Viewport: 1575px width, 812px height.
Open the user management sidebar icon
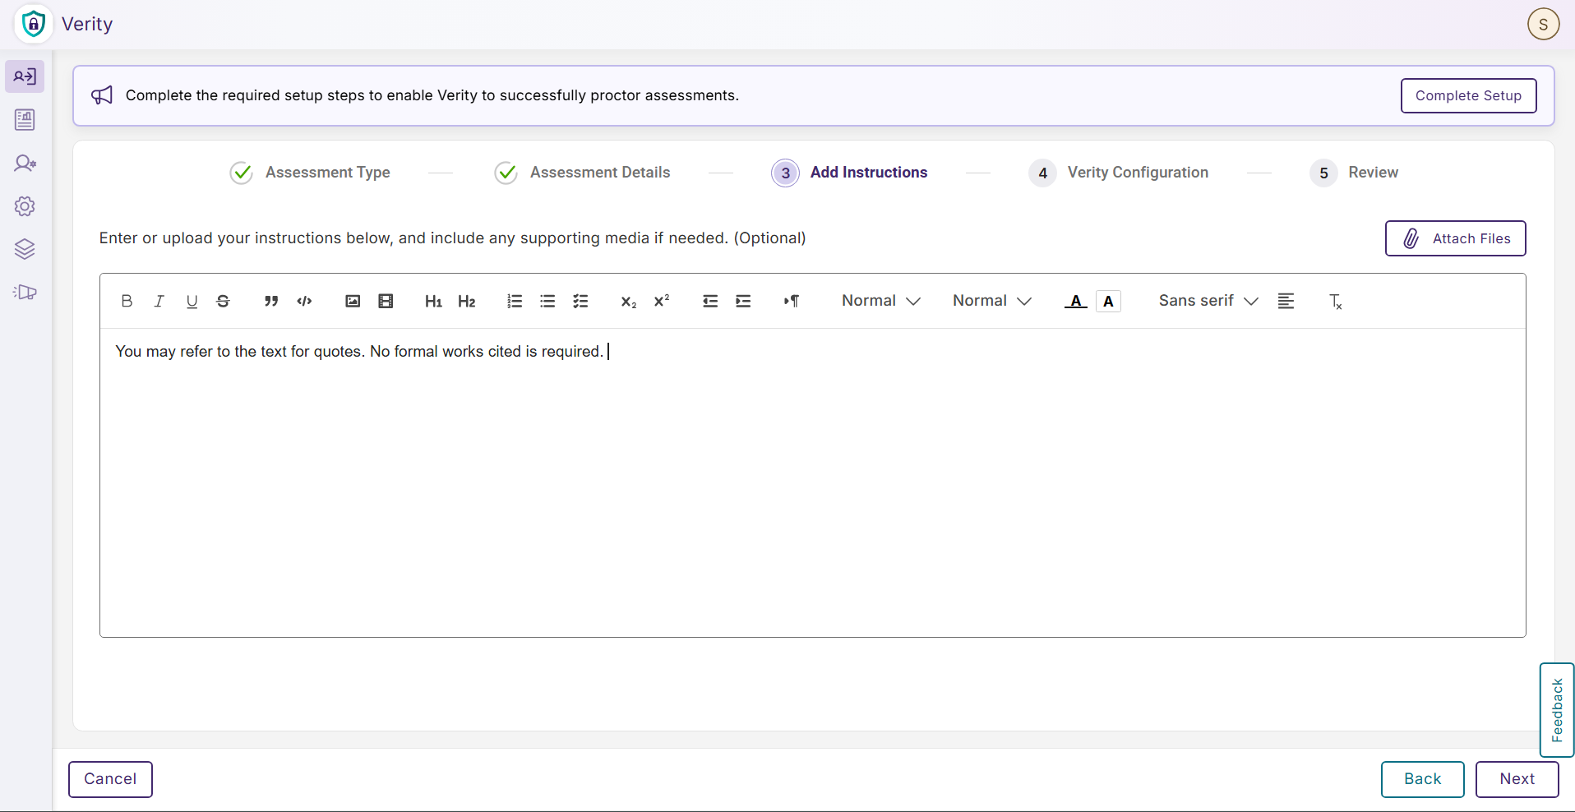coord(25,164)
